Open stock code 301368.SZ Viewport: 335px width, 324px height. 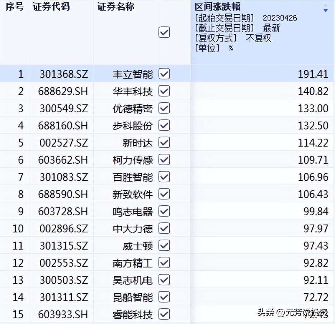point(63,74)
